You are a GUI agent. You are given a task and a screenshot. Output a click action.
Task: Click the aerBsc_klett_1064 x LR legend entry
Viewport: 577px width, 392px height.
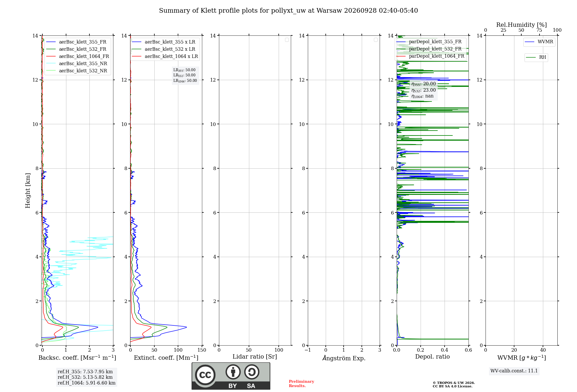tap(165, 56)
